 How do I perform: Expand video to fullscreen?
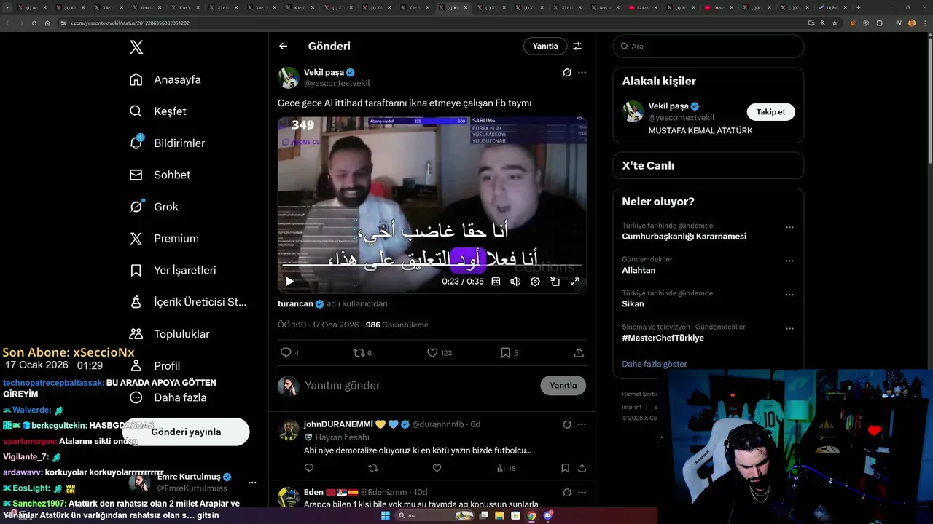574,281
